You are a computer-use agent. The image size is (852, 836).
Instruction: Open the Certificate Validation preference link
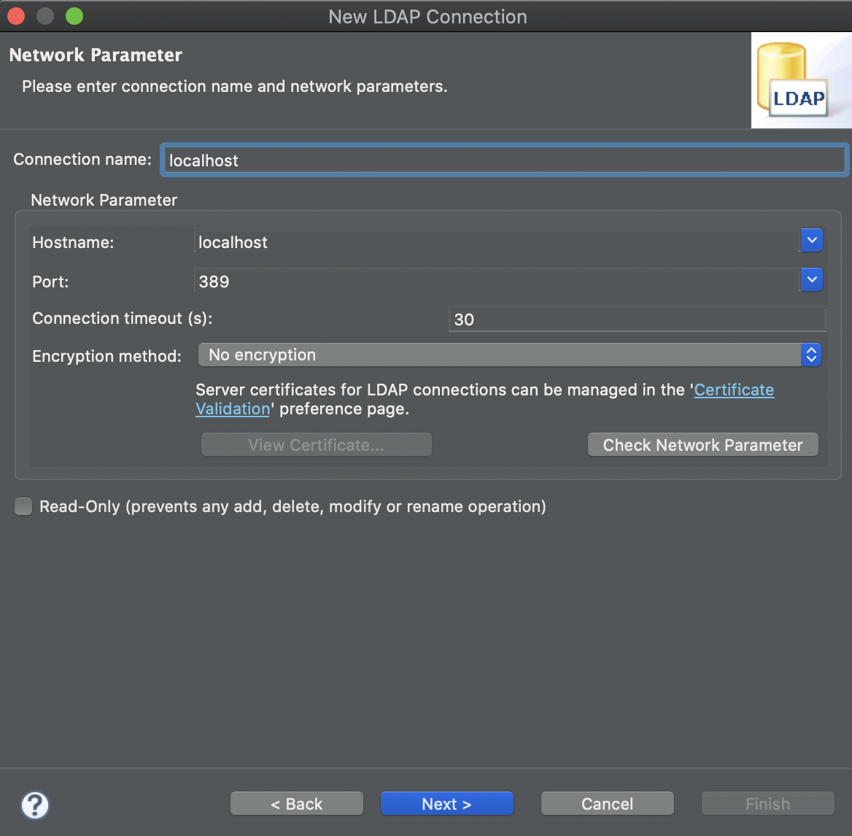coord(734,390)
